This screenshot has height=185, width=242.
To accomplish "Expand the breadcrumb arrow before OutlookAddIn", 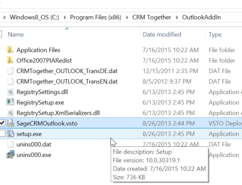I will point(177,17).
